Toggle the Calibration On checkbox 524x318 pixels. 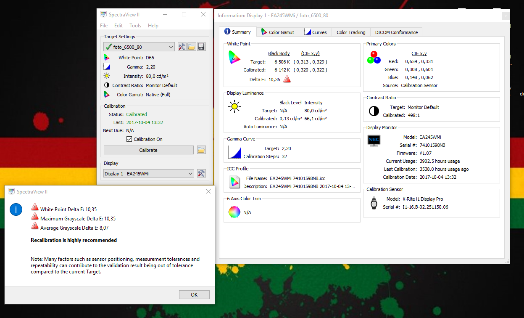tap(129, 139)
